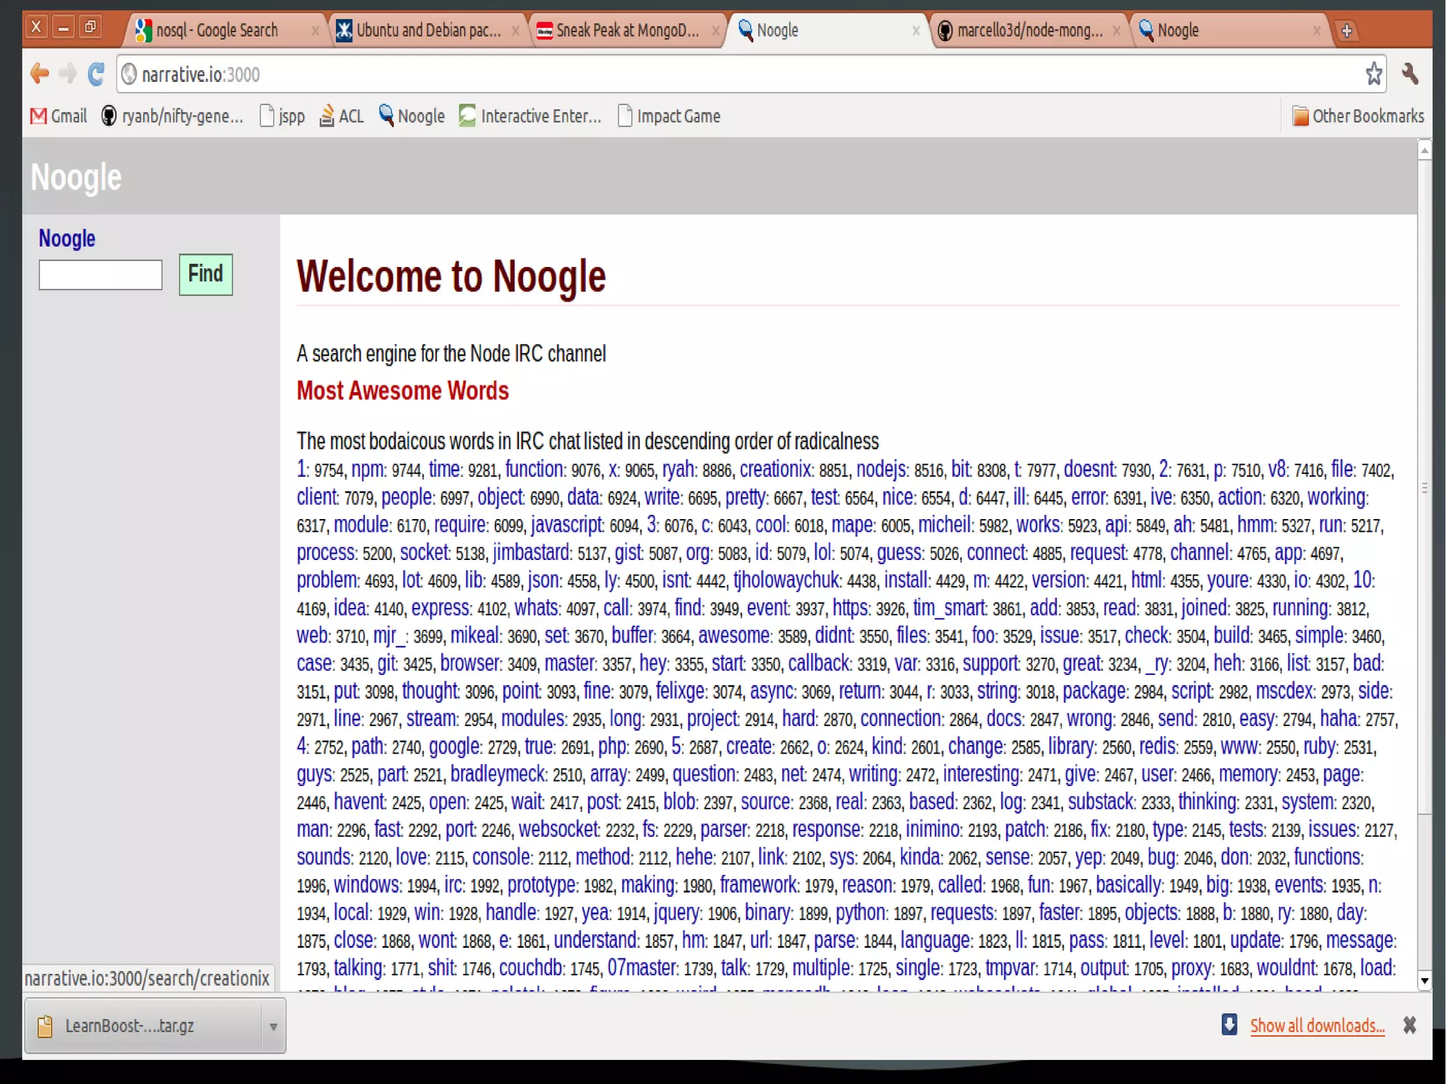
Task: Open the bradleymeck word link
Action: [x=498, y=774]
